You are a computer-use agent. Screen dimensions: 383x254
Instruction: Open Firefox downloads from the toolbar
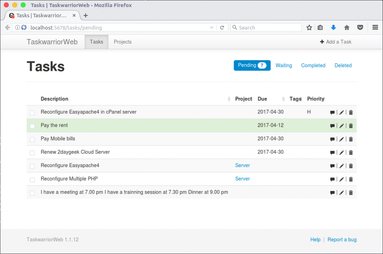pyautogui.click(x=333, y=27)
